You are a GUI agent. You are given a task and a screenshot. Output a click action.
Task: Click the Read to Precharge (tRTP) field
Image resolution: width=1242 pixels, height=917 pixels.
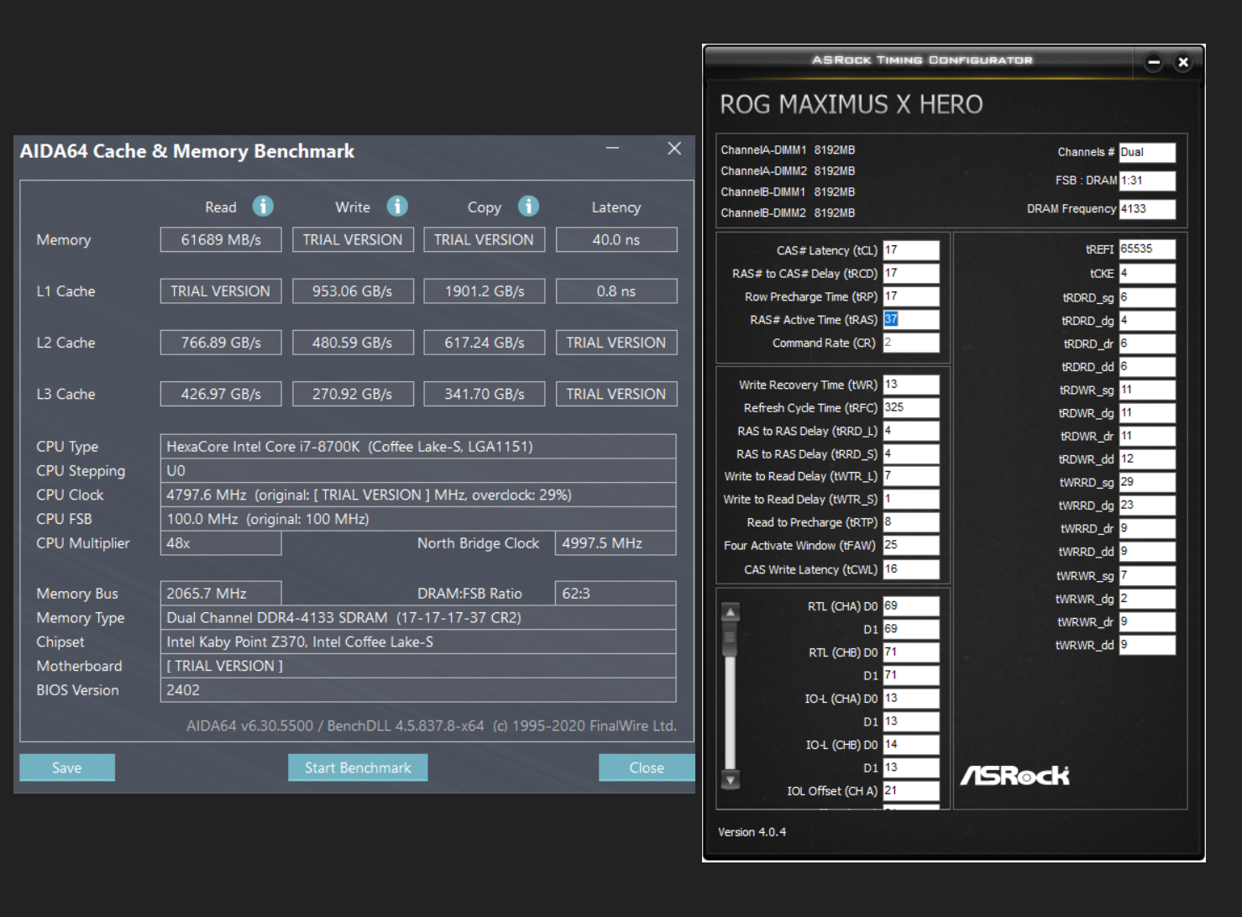point(911,522)
